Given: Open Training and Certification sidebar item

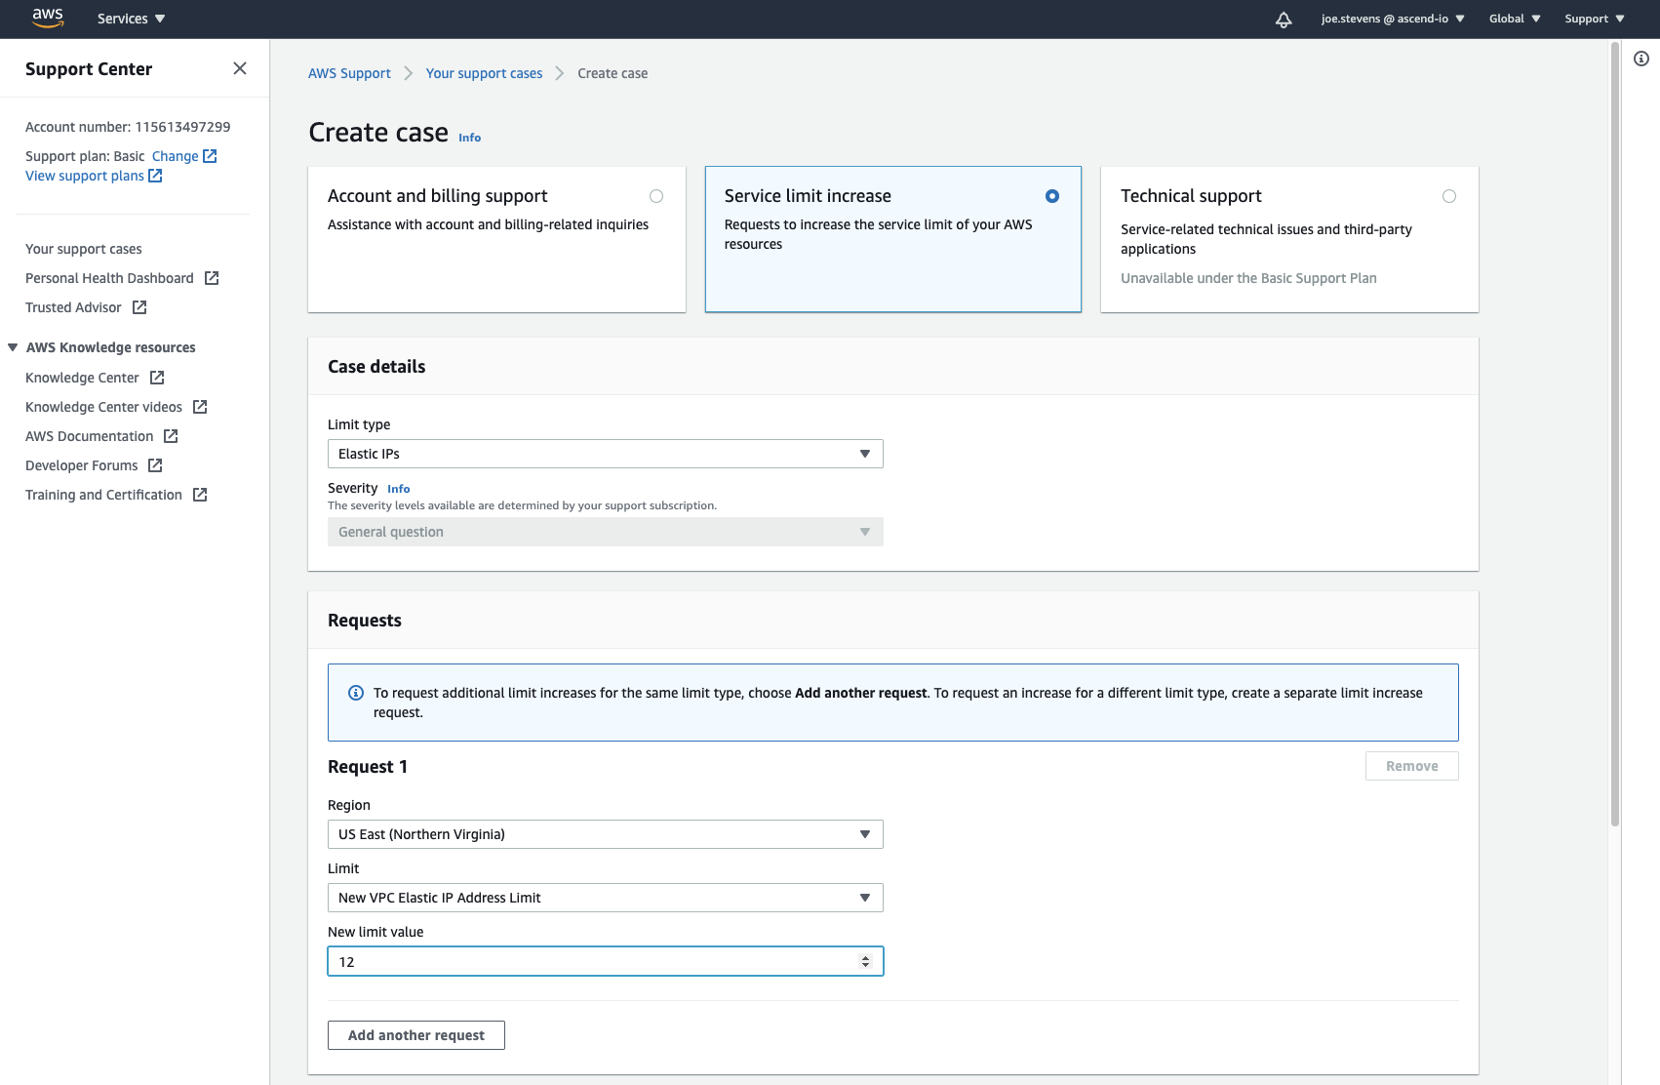Looking at the screenshot, I should (103, 495).
